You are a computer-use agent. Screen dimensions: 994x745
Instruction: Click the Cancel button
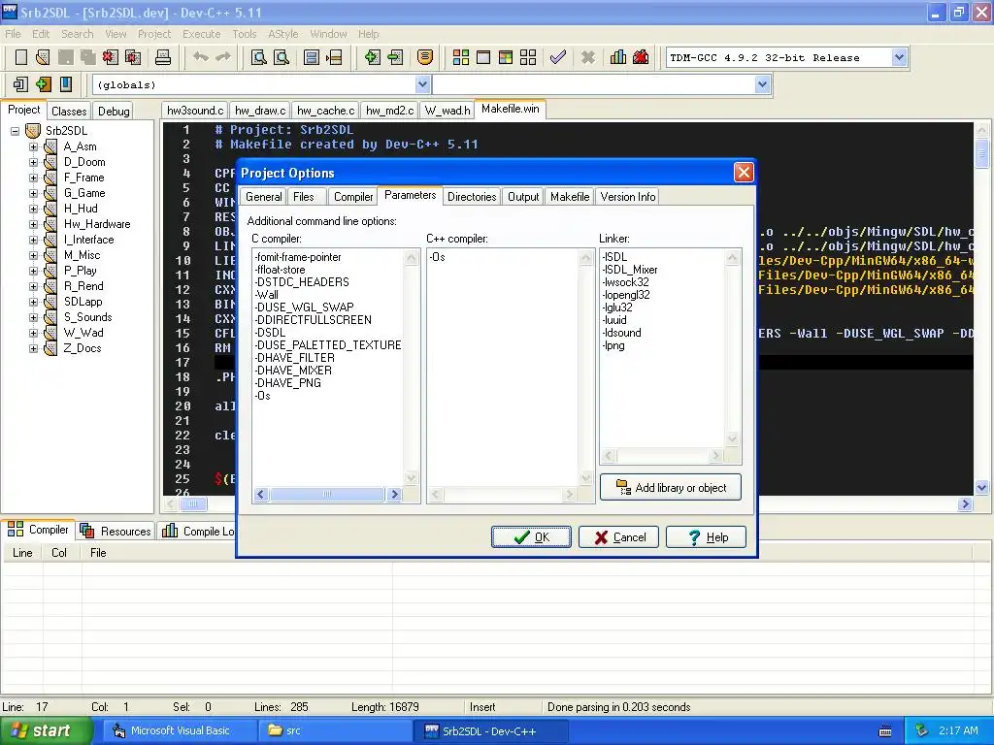(618, 537)
